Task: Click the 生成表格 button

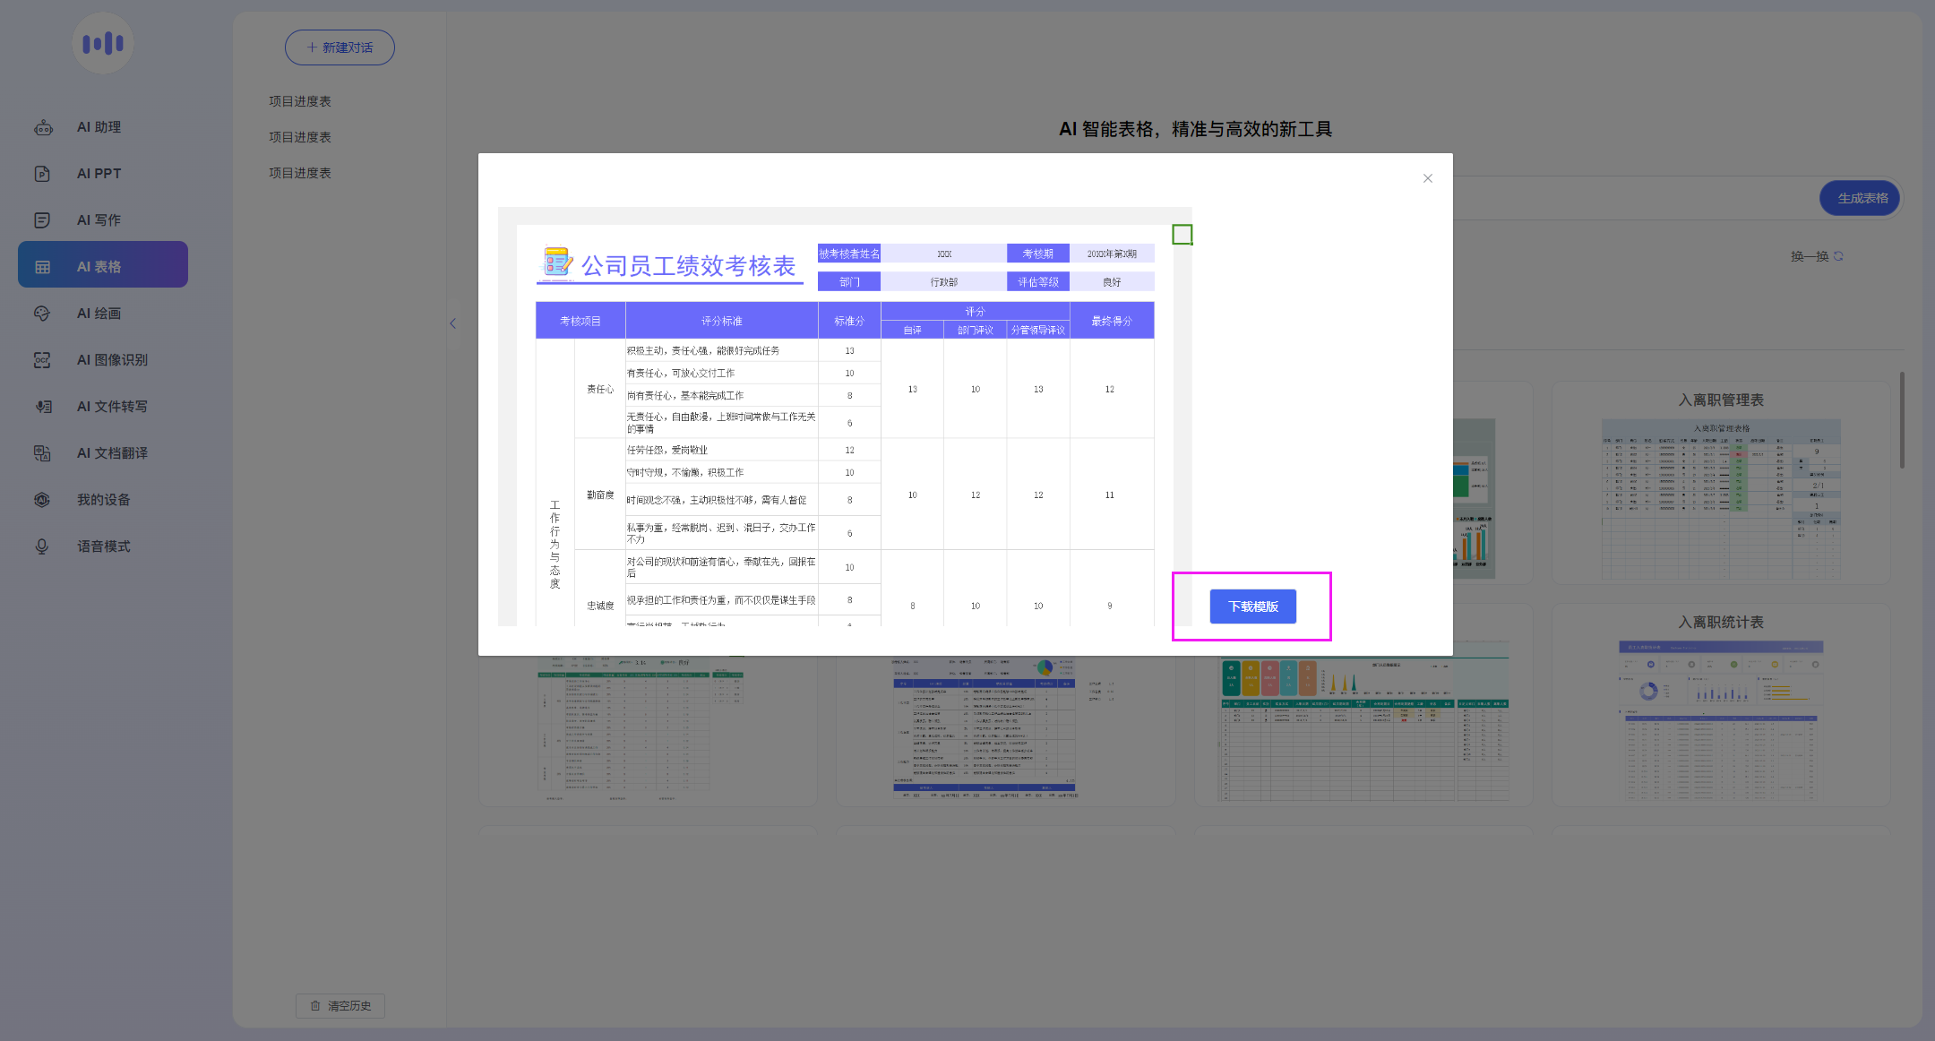Action: 1862,198
